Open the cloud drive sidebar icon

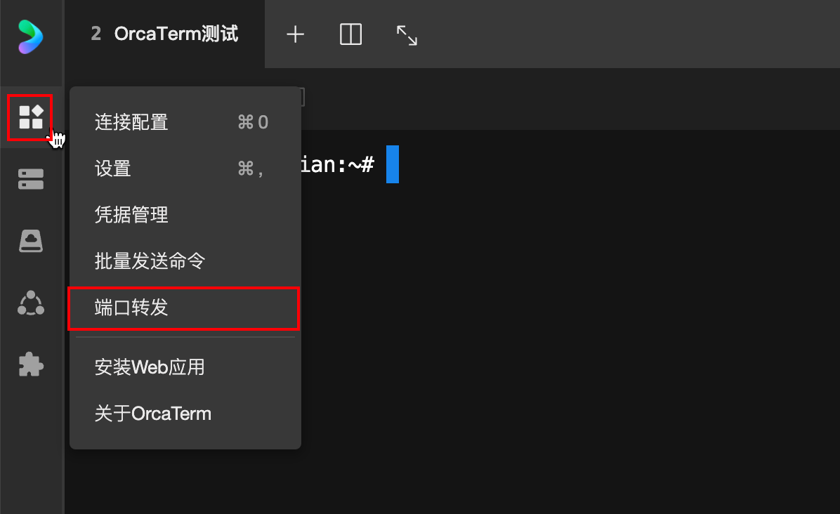coord(31,241)
